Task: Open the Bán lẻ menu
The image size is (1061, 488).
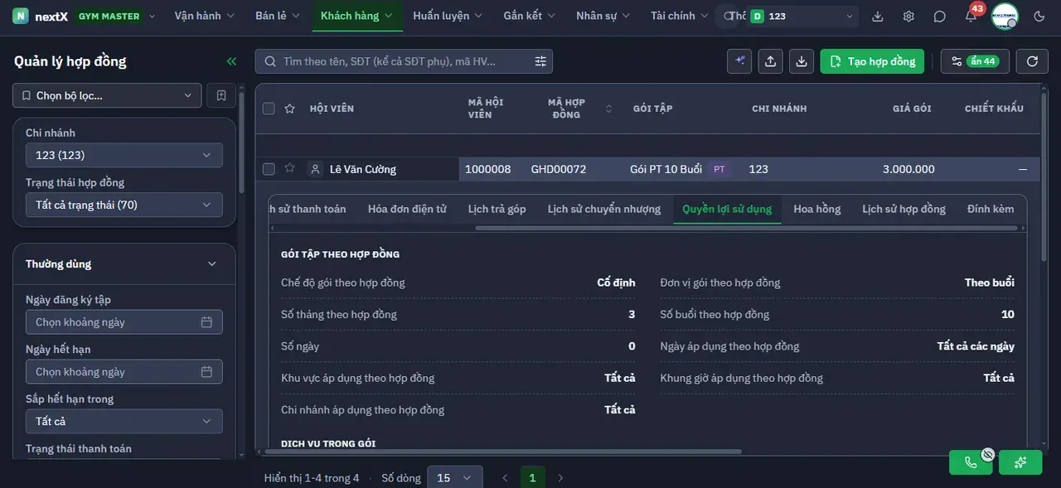Action: (276, 16)
